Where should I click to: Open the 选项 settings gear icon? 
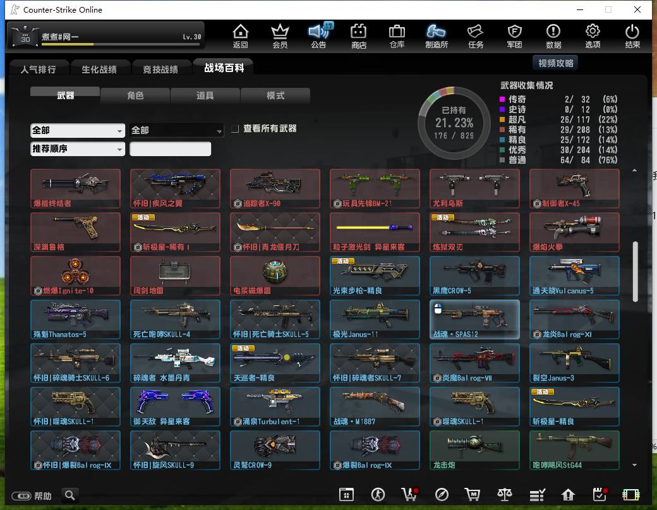pyautogui.click(x=593, y=36)
